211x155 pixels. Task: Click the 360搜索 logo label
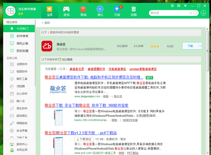tap(65, 60)
